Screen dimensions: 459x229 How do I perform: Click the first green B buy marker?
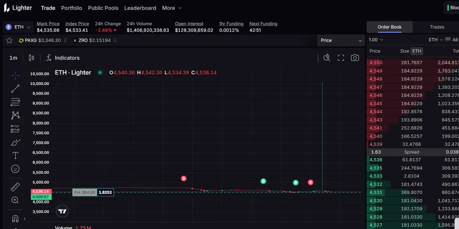(263, 181)
